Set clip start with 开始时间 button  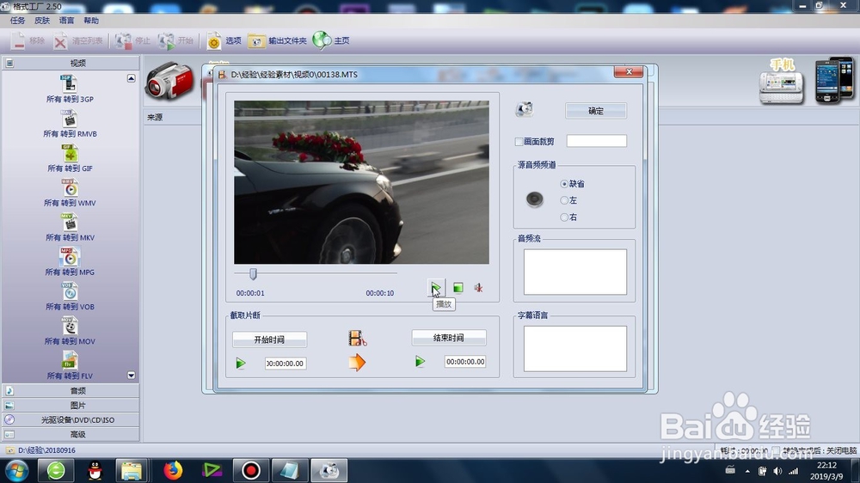(x=269, y=339)
